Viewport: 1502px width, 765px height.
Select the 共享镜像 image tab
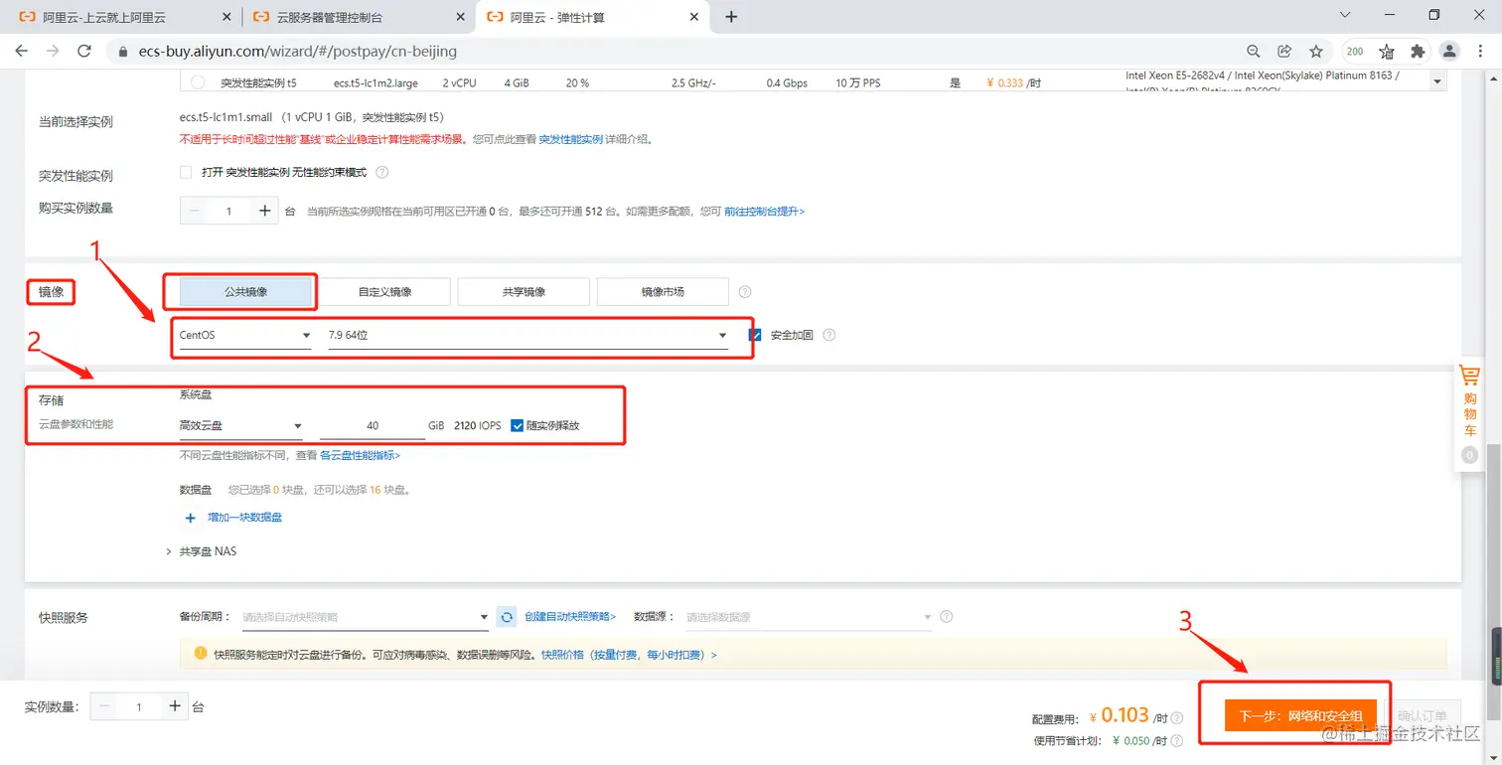point(524,292)
